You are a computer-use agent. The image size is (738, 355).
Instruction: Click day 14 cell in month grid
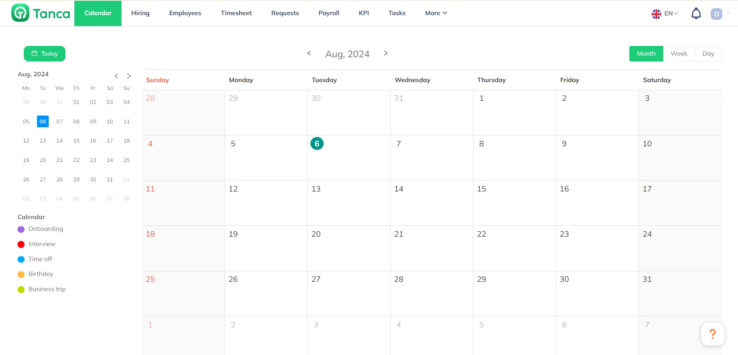(432, 203)
